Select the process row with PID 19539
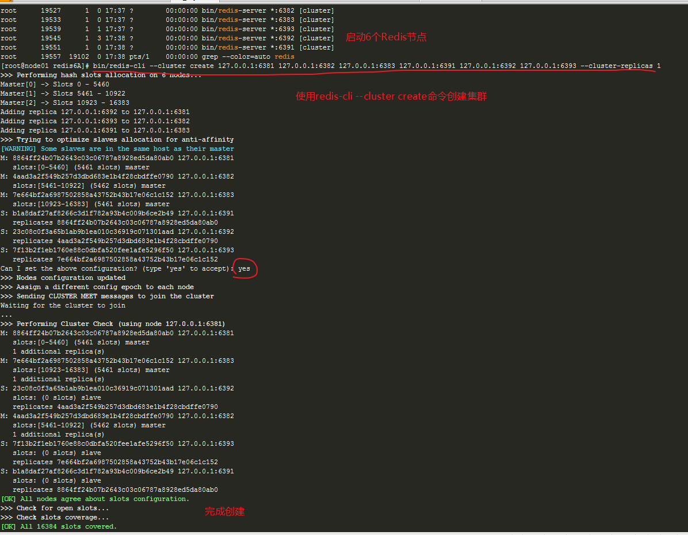The width and height of the screenshot is (688, 535). (167, 29)
